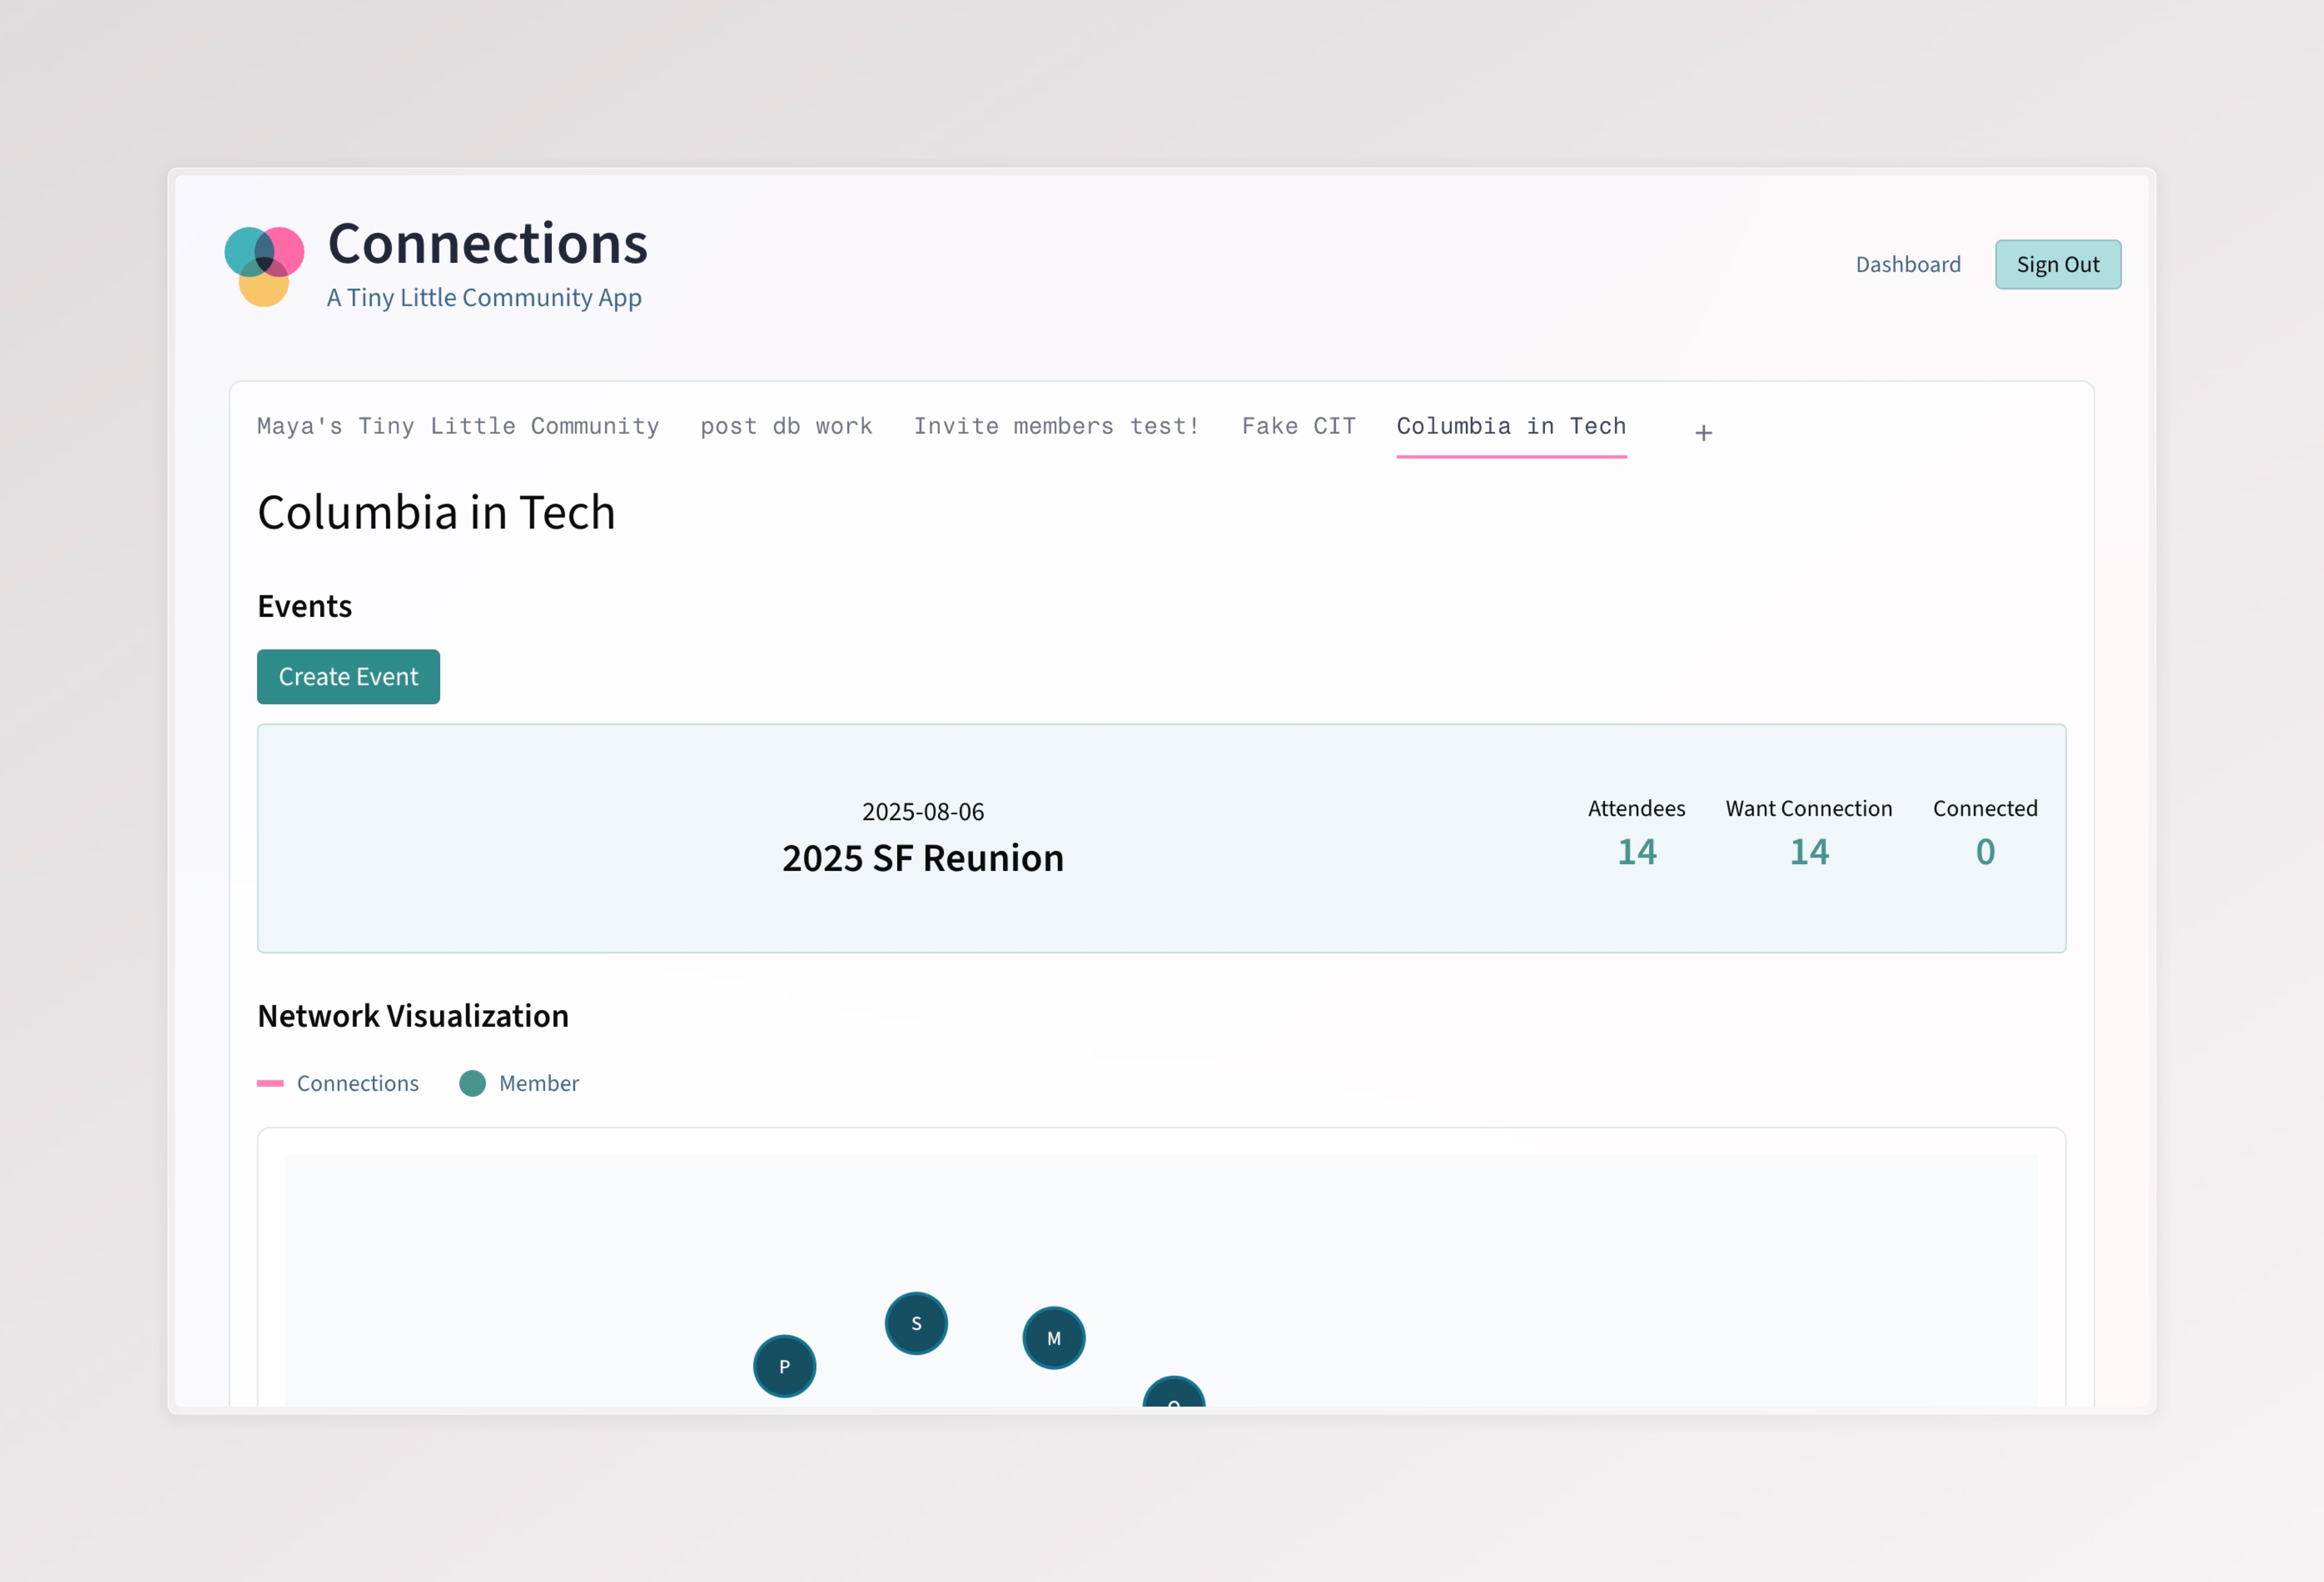Open the 2025 SF Reunion event

click(922, 858)
